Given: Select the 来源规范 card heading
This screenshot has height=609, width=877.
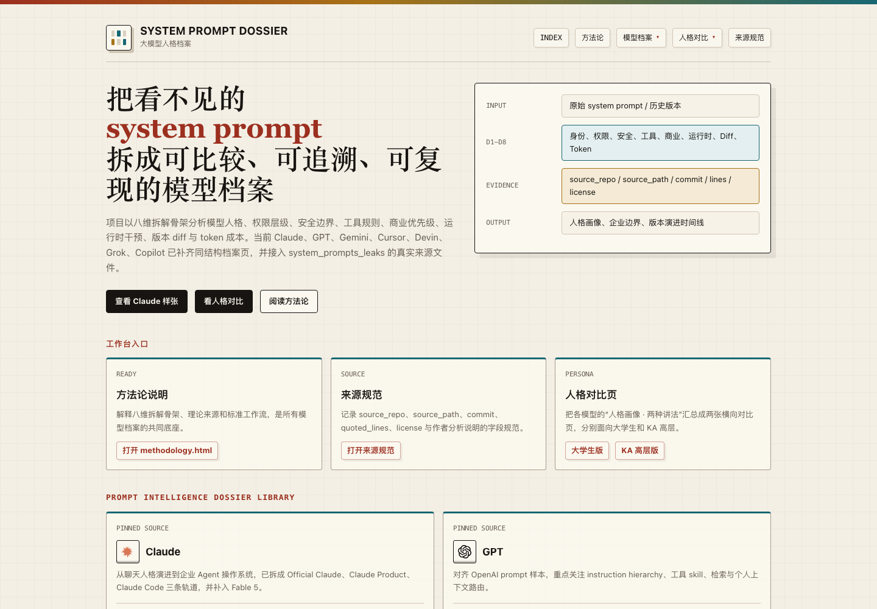Looking at the screenshot, I should point(362,395).
